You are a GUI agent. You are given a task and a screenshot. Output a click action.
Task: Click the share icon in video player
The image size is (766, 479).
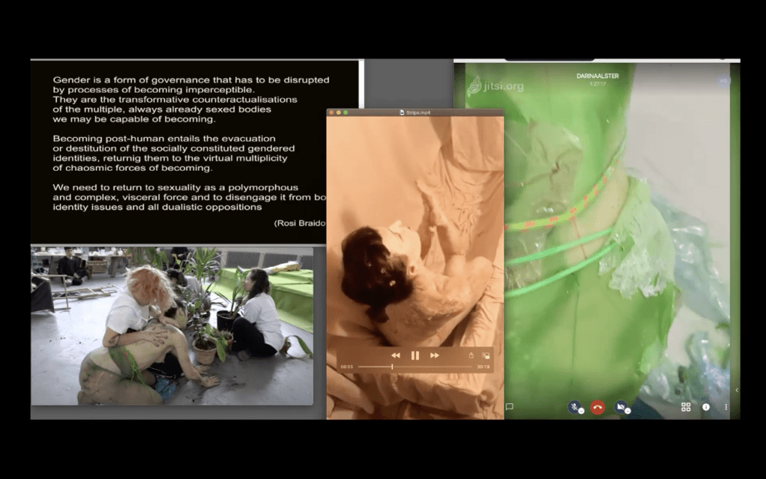coord(471,356)
